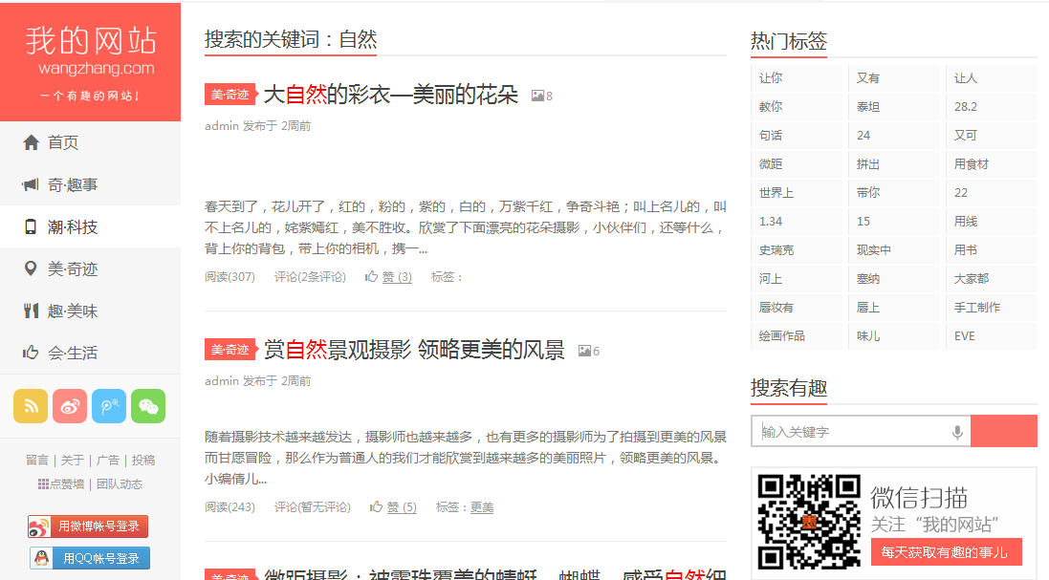Click the microphone voice search icon
This screenshot has height=580, width=1049.
click(x=956, y=432)
